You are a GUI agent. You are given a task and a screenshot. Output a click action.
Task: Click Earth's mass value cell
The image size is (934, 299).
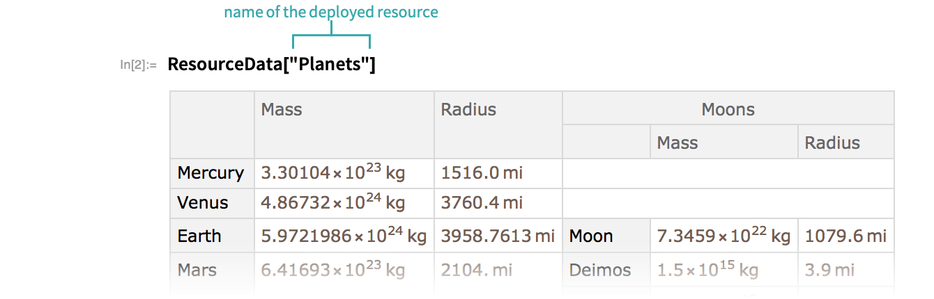click(x=344, y=236)
